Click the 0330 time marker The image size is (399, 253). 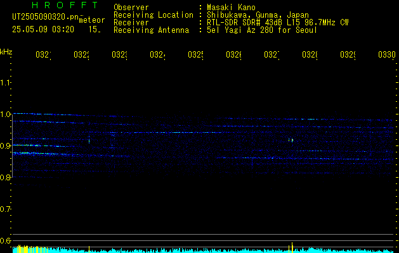pos(387,55)
